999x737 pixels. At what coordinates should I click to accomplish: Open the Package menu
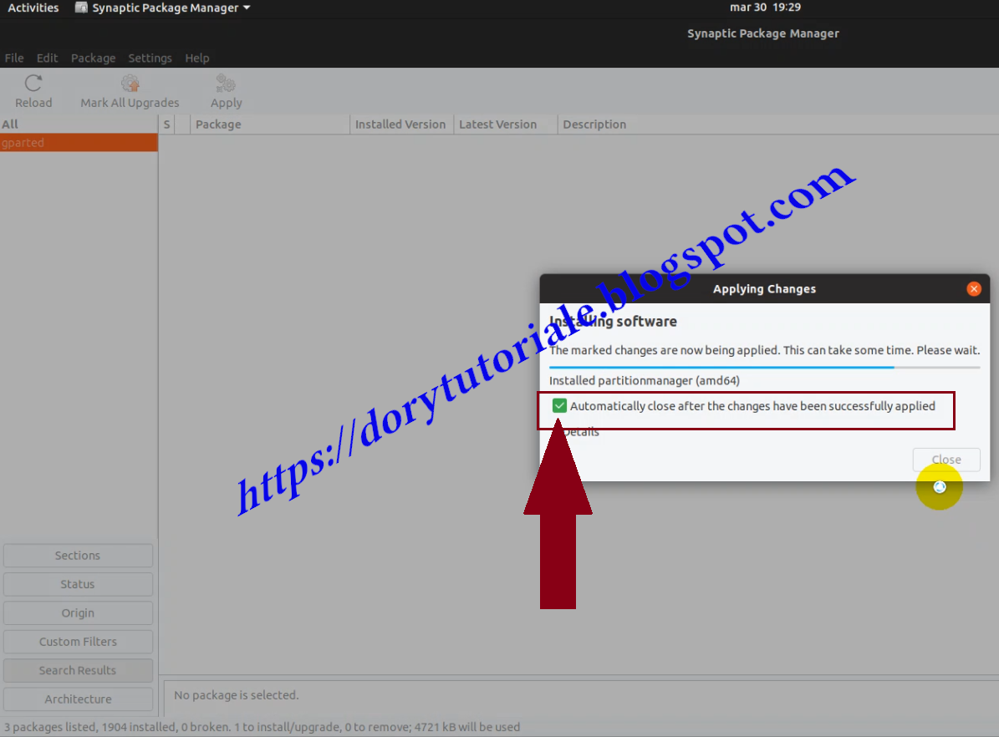pyautogui.click(x=93, y=58)
